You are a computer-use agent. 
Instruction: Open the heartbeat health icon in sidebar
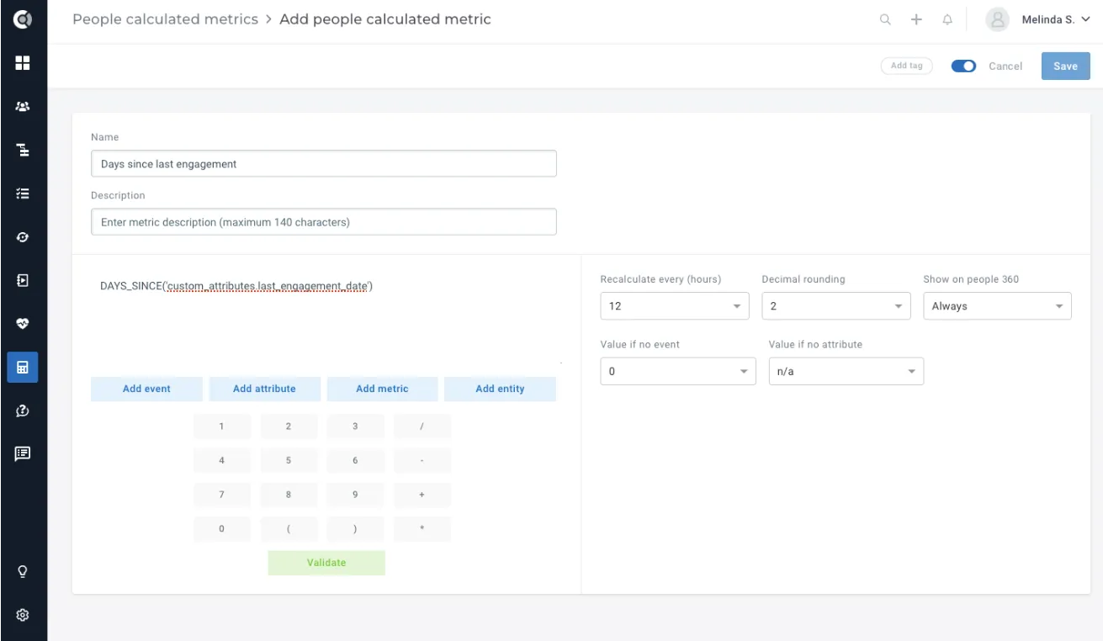(23, 324)
